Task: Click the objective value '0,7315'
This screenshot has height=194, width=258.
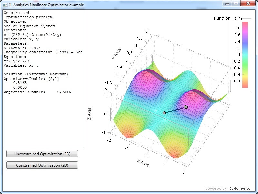Action: tap(64, 92)
